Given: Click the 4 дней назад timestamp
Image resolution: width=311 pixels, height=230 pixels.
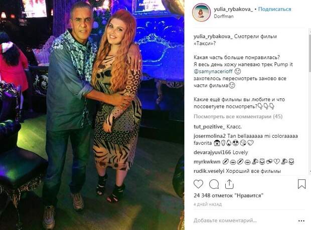Looking at the screenshot, I should coord(208,204).
